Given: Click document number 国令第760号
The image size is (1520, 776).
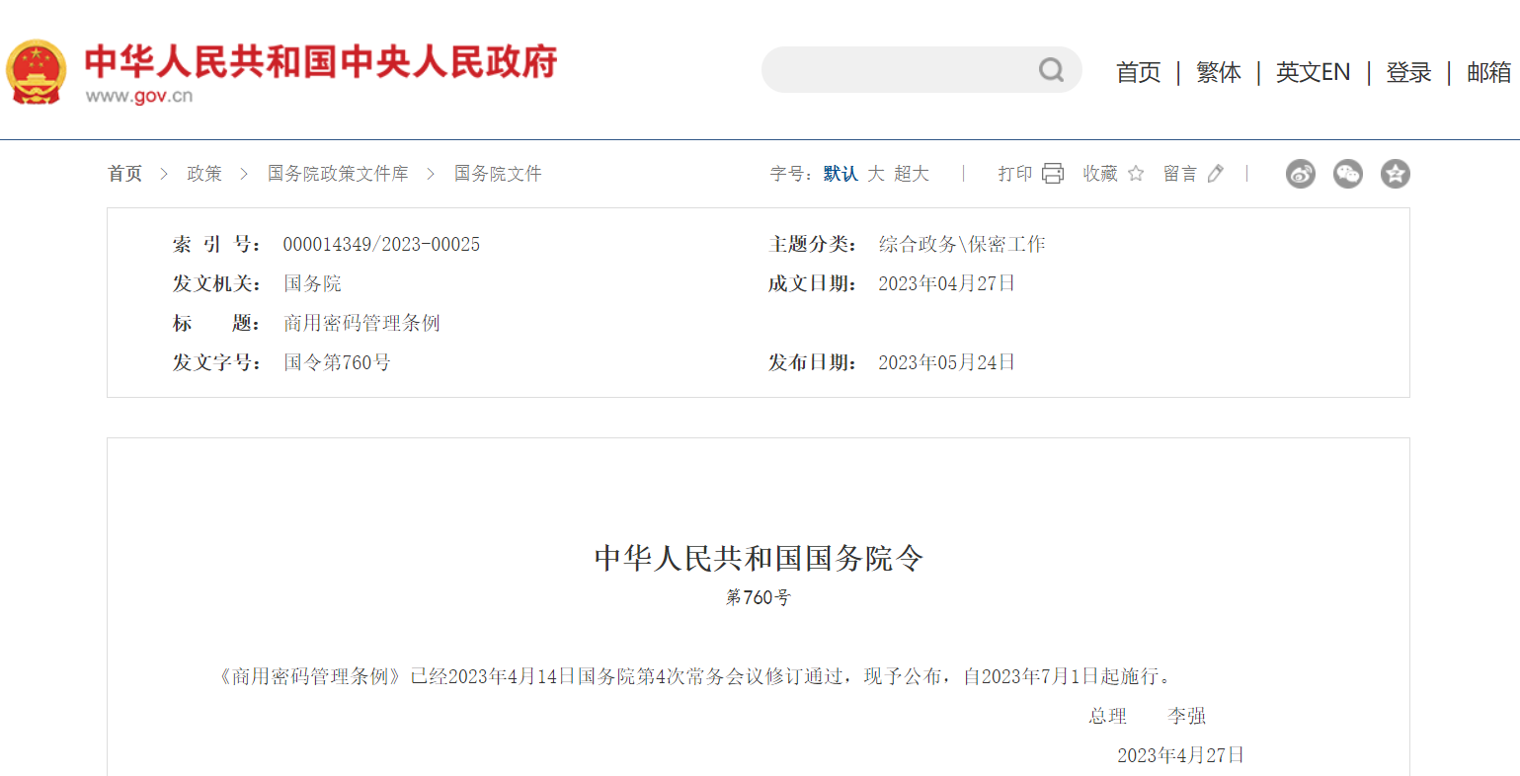Looking at the screenshot, I should coord(337,363).
